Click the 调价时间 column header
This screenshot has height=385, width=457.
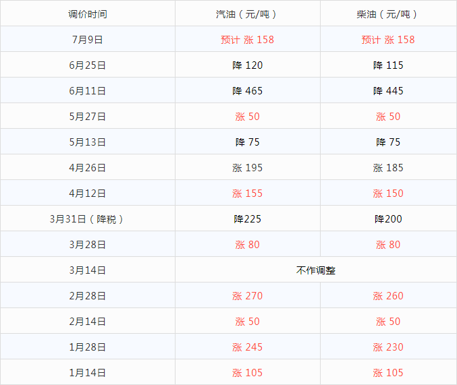pyautogui.click(x=88, y=14)
